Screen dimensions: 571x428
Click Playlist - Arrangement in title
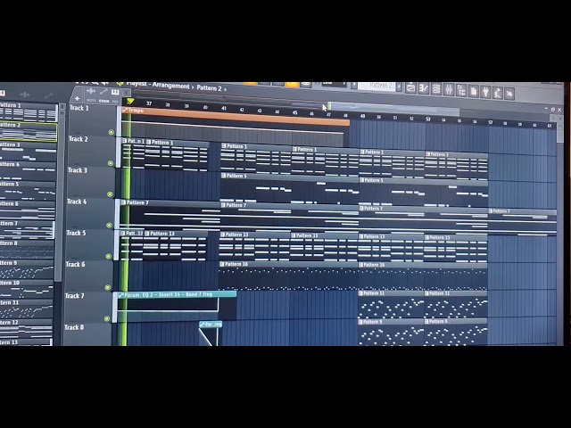coord(158,85)
